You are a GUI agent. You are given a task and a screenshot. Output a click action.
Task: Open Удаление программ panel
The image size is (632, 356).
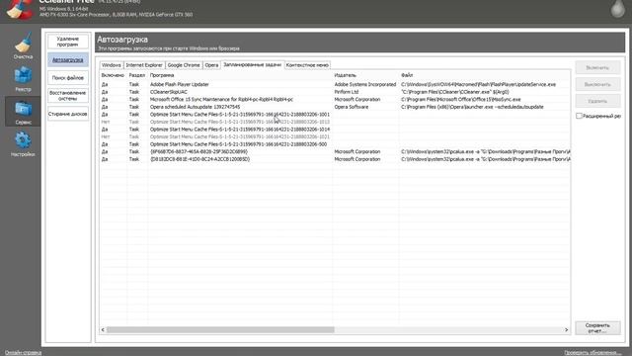[x=68, y=42]
